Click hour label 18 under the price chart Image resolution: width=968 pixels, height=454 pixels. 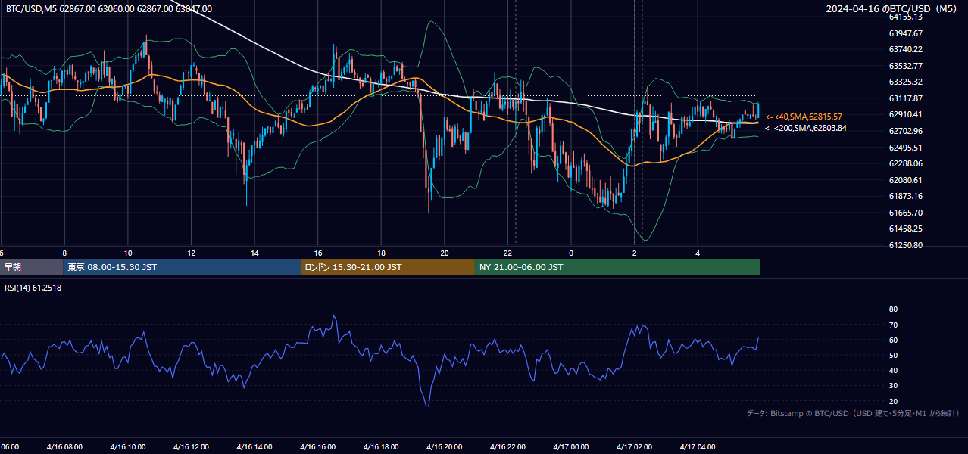pyautogui.click(x=381, y=253)
